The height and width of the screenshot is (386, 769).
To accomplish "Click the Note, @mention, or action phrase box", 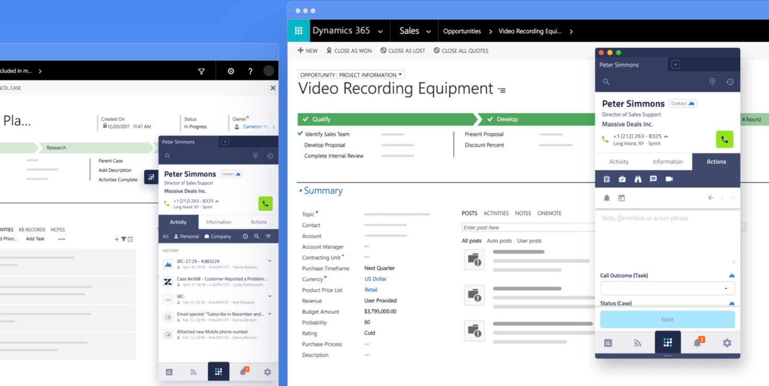I will click(x=668, y=238).
